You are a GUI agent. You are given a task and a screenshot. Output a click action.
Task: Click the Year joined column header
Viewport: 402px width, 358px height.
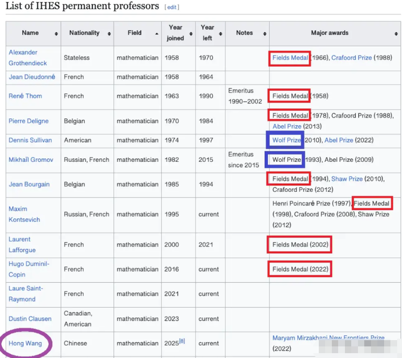pos(179,33)
